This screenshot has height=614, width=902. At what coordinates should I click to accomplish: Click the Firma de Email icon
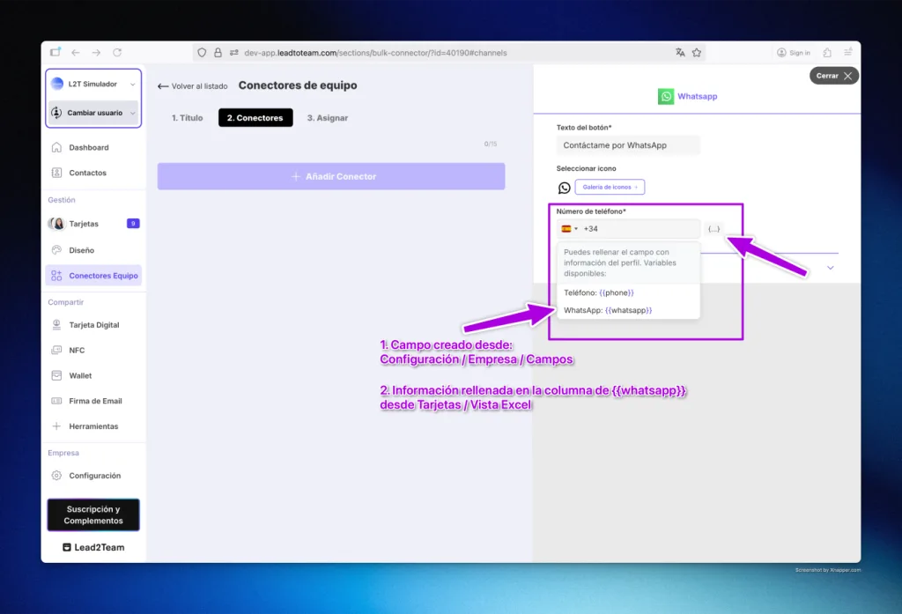(56, 401)
